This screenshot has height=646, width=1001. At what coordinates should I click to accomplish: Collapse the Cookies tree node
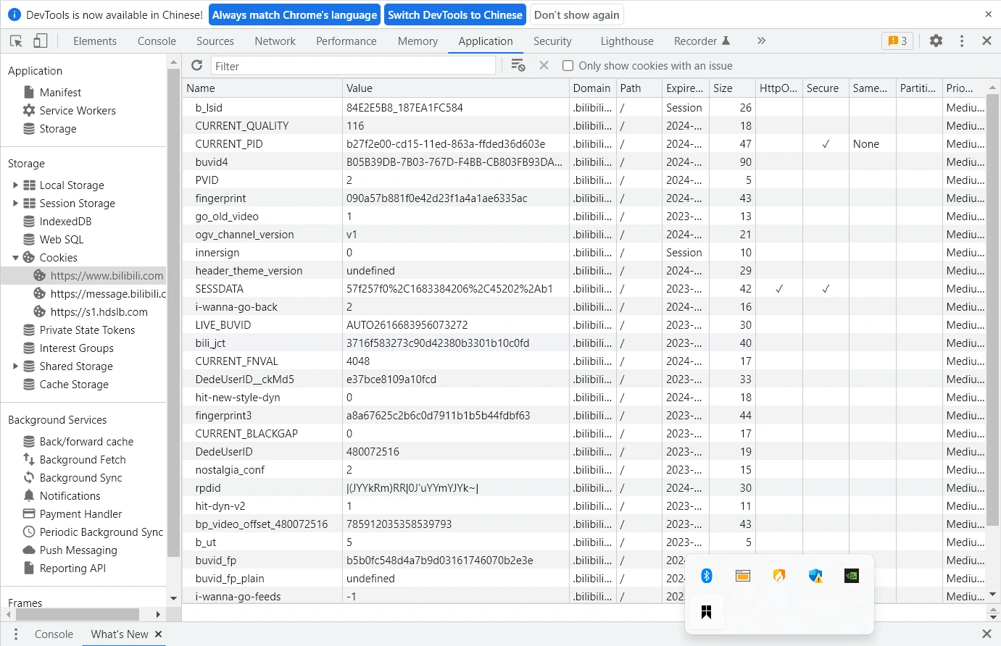(x=15, y=258)
